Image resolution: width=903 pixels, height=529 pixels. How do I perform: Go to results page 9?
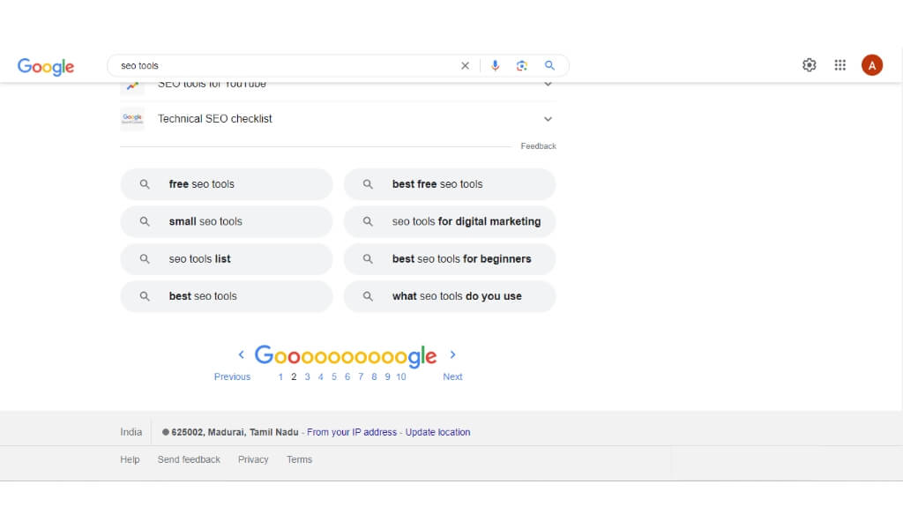click(x=388, y=377)
